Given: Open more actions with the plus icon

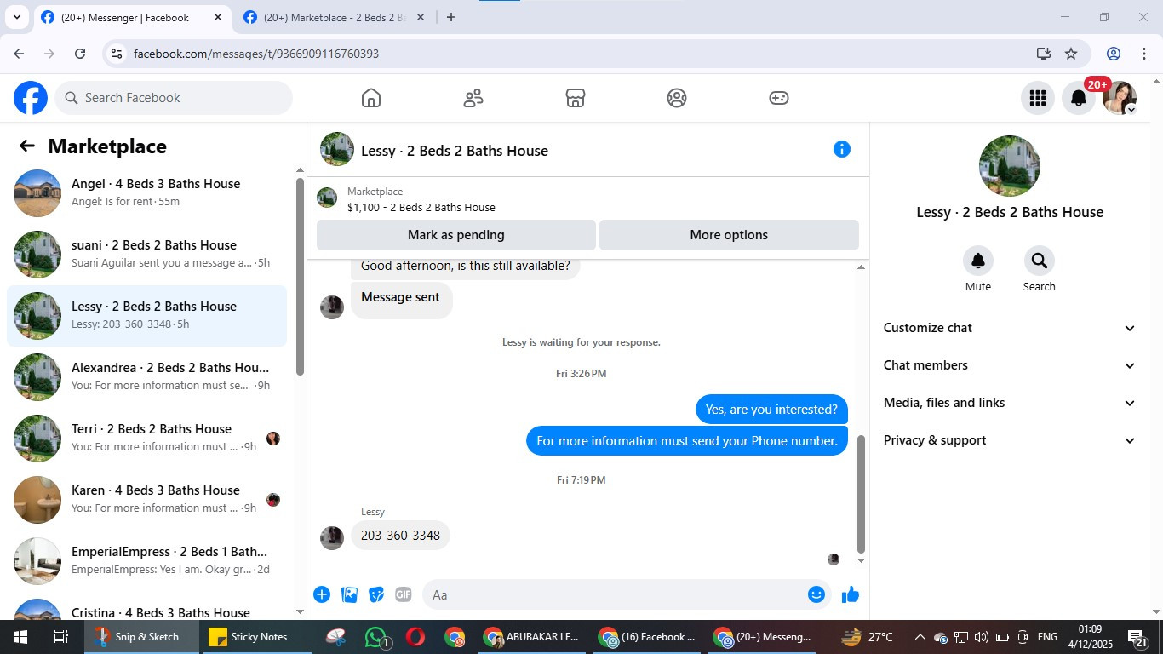Looking at the screenshot, I should click(322, 594).
